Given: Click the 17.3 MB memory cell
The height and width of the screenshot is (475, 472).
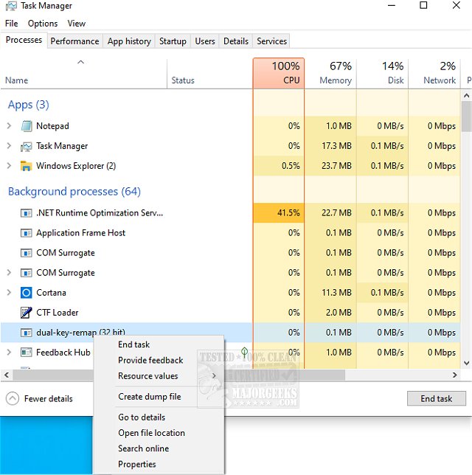Looking at the screenshot, I should click(x=330, y=146).
